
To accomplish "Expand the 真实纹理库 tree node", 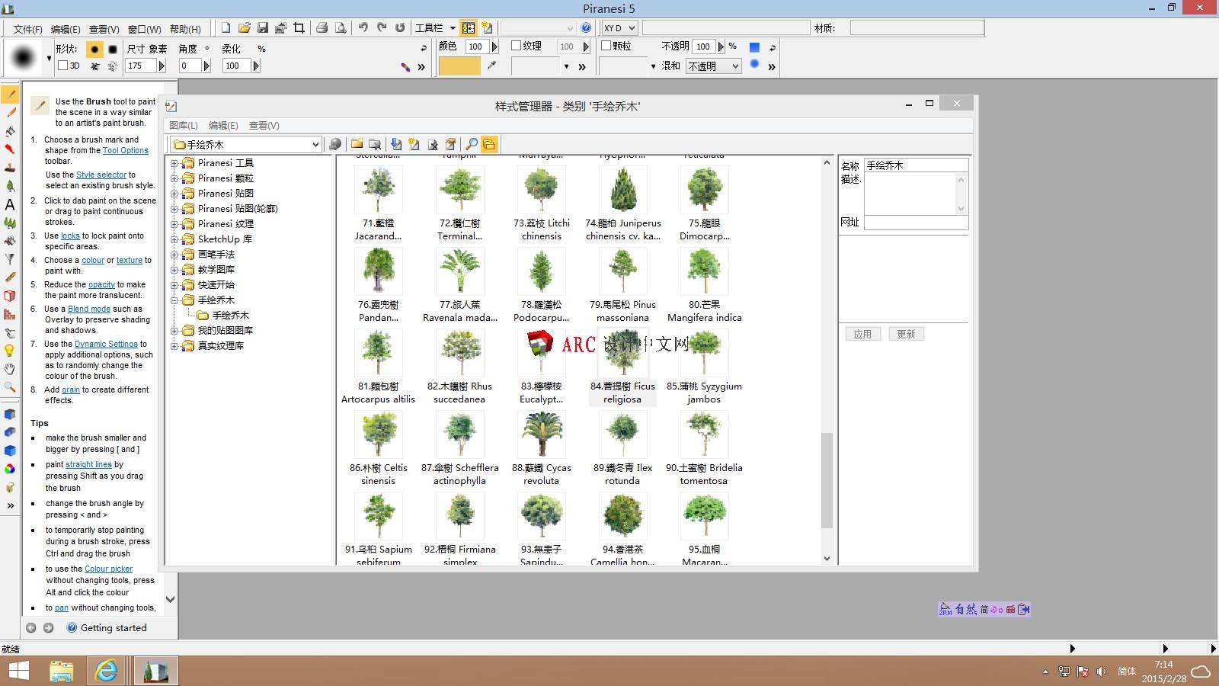I will (174, 346).
